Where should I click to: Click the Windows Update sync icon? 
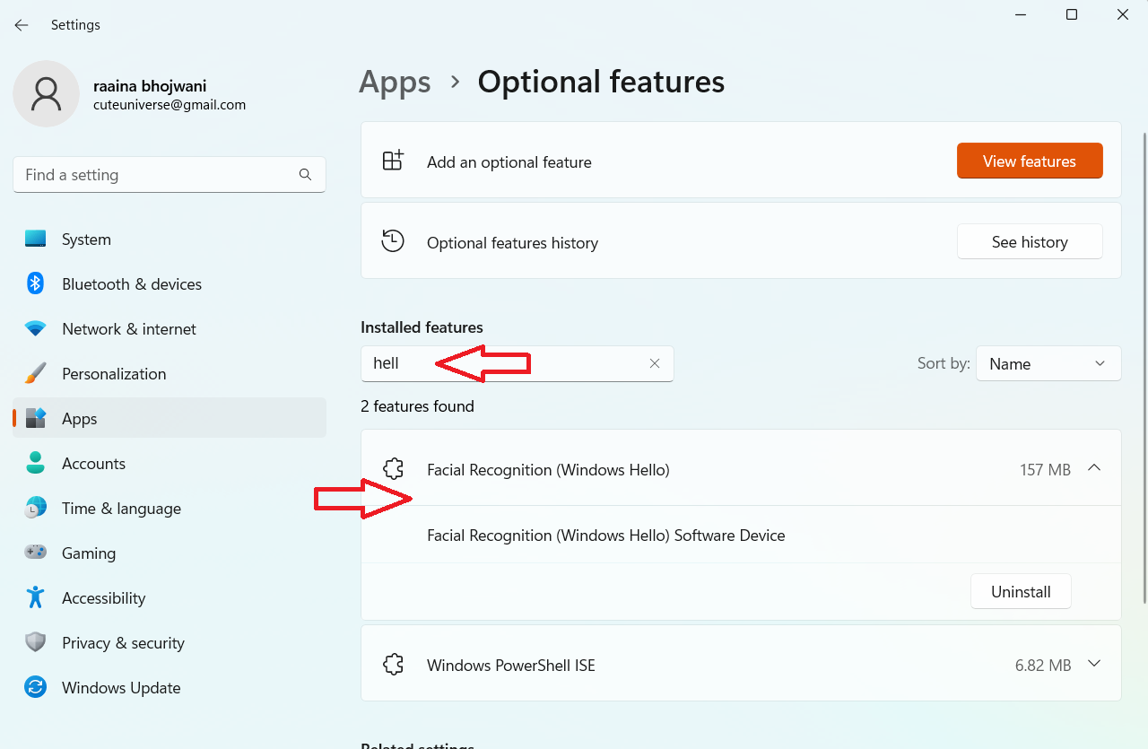point(36,688)
